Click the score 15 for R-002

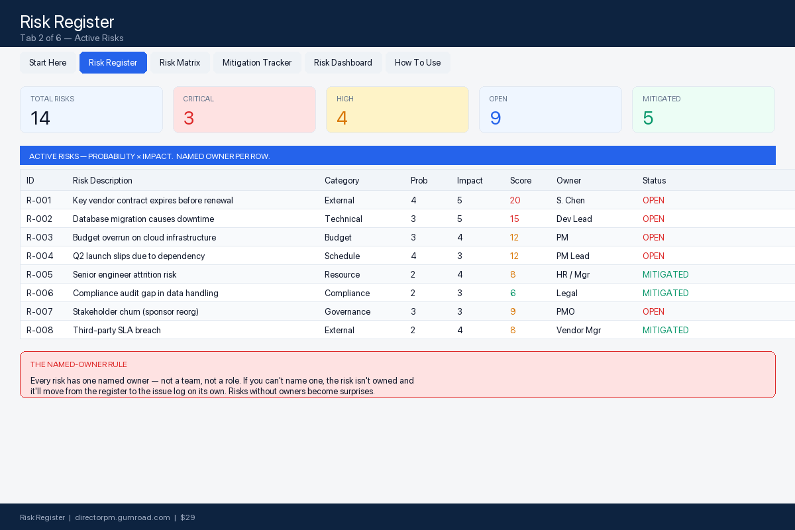pos(515,219)
